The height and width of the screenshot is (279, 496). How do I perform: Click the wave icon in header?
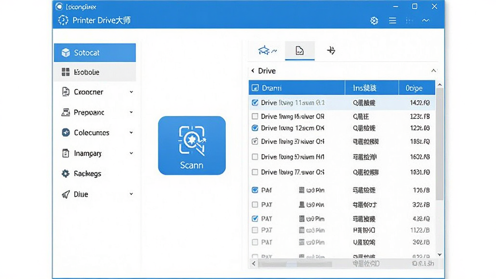pyautogui.click(x=426, y=20)
